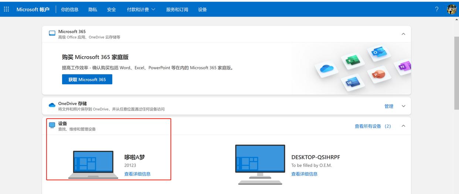The height and width of the screenshot is (194, 459).
Task: Open 查看所有设备 (2) link
Action: tap(373, 126)
